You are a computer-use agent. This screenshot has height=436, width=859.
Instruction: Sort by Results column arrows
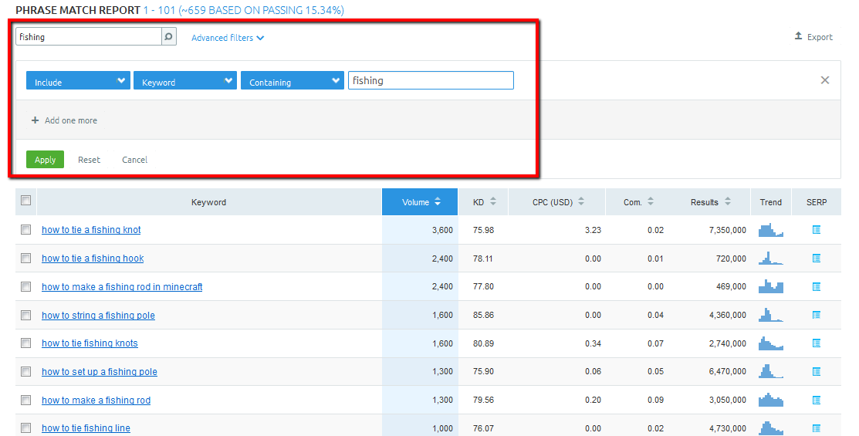(728, 201)
